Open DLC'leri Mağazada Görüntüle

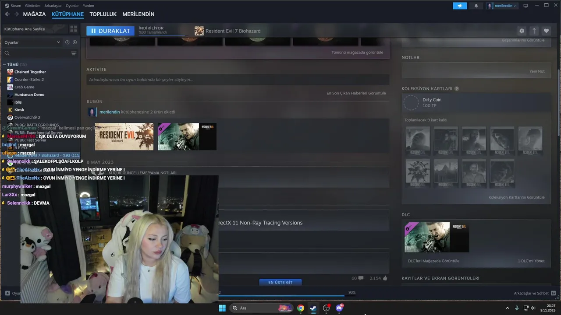tap(433, 261)
